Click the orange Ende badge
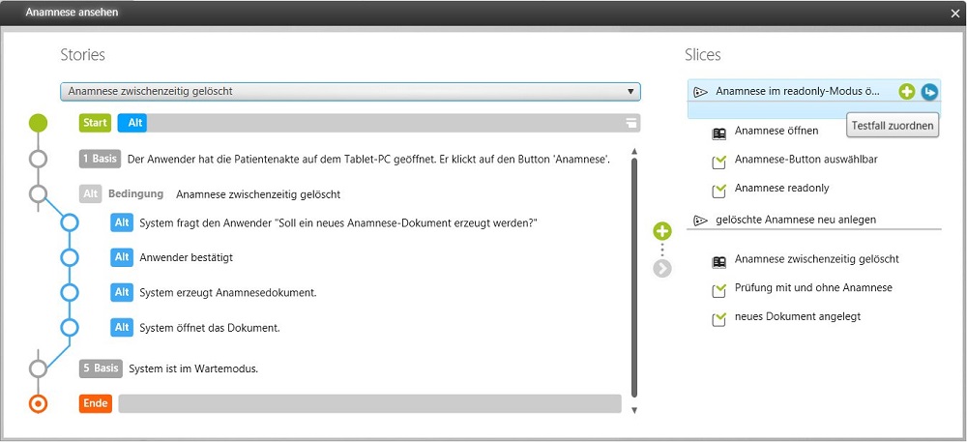 pyautogui.click(x=96, y=403)
